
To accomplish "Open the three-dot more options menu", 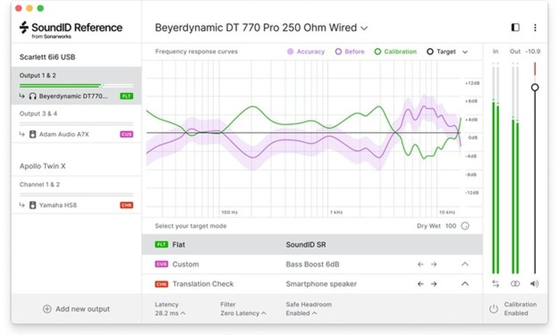I will point(535,28).
